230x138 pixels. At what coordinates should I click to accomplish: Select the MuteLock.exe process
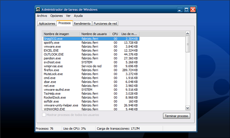pos(91,74)
